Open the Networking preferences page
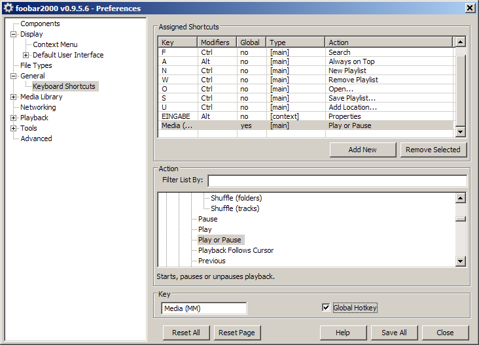The width and height of the screenshot is (479, 345). 38,107
